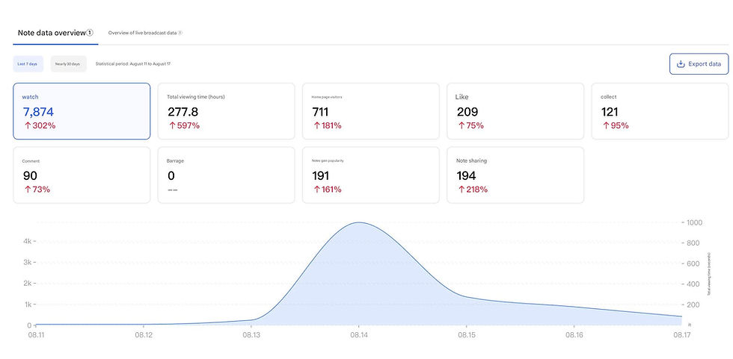The height and width of the screenshot is (359, 733).
Task: Click the up arrow beside 597%
Action: click(x=171, y=125)
